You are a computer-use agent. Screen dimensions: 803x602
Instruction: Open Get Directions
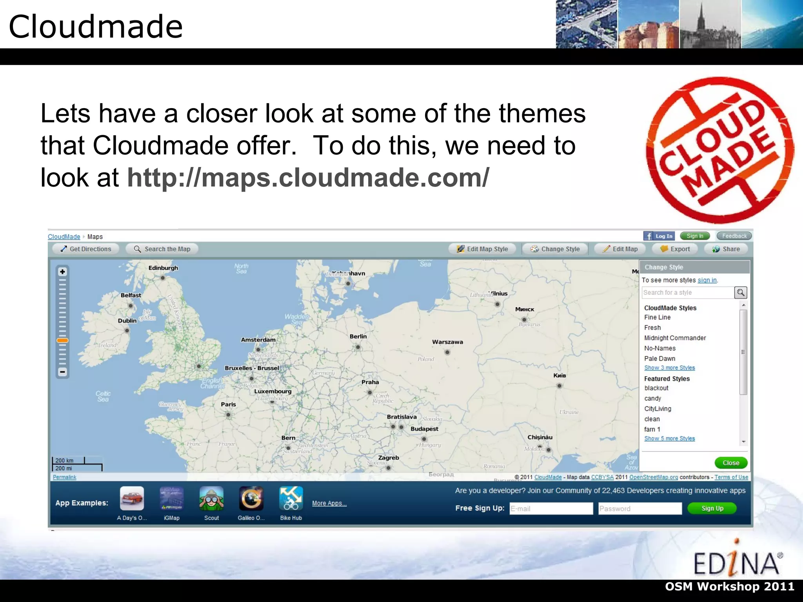86,249
